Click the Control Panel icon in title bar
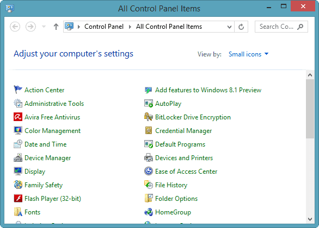The height and width of the screenshot is (228, 319). click(10, 8)
